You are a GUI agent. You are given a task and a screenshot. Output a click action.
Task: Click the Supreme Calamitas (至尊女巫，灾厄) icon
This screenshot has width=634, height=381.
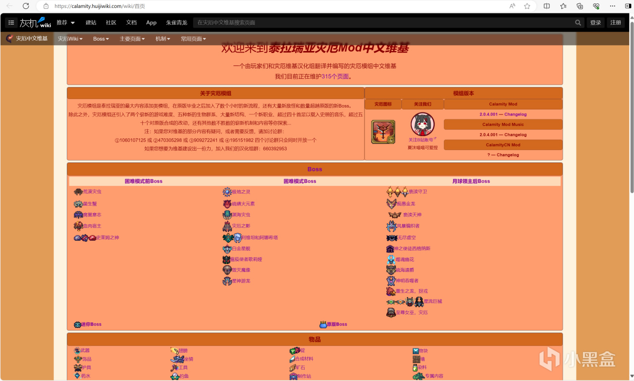[391, 313]
